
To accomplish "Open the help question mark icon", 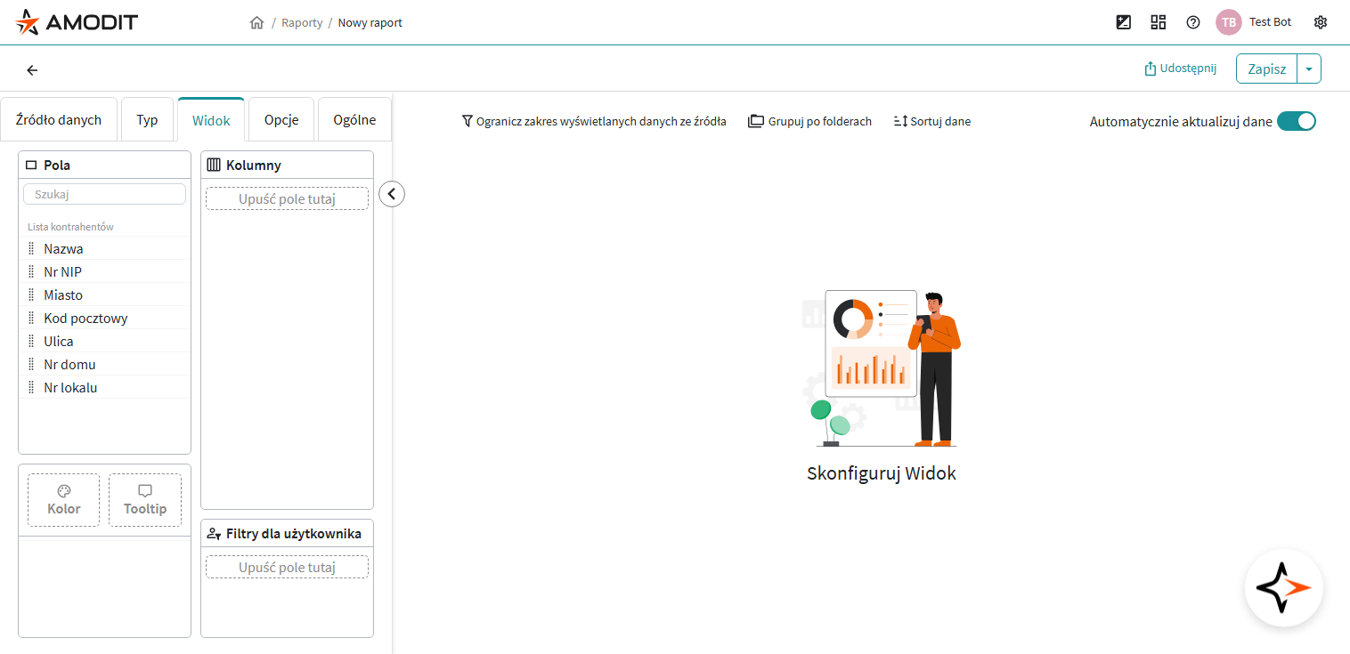I will click(x=1193, y=22).
